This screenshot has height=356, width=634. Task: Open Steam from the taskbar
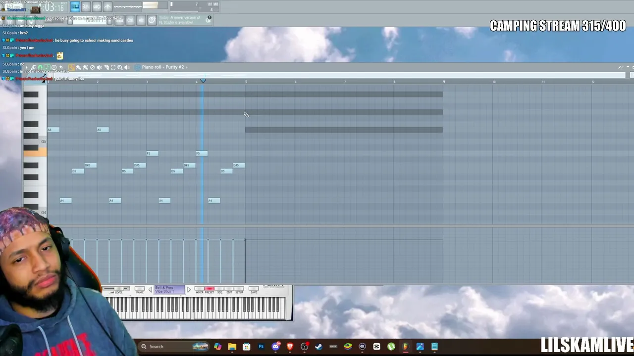click(x=319, y=347)
